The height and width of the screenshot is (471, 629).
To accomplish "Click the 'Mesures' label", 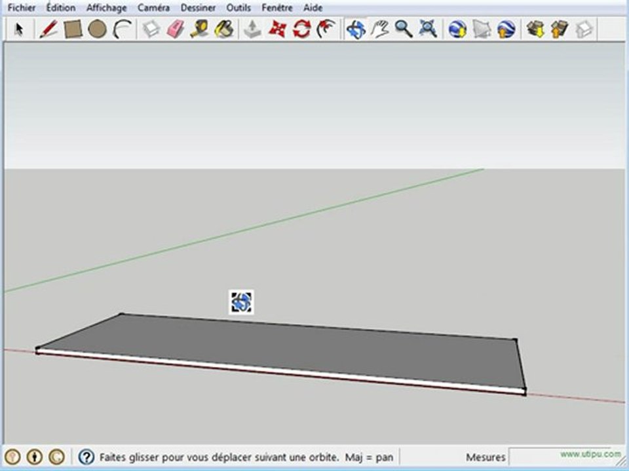I will 486,457.
